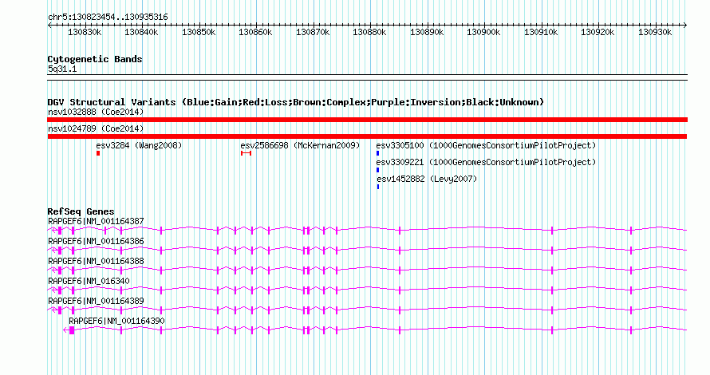This screenshot has width=710, height=375.
Task: Open RAPGEF6|NM_001164388 transcript label
Action: (x=96, y=261)
